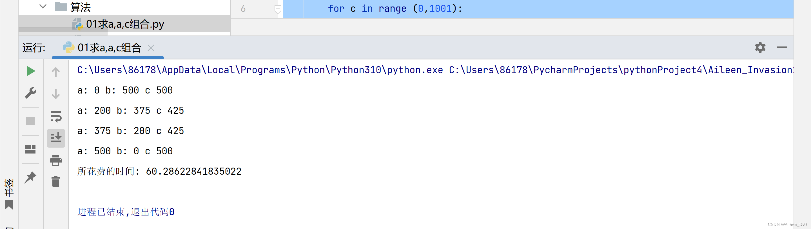Open run panel settings gear

[760, 48]
